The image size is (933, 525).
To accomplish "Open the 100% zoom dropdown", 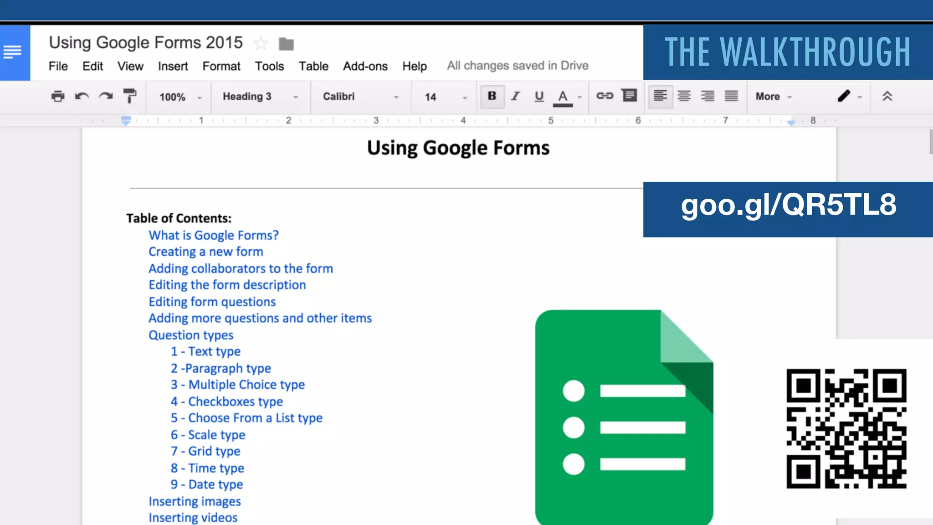I will coord(180,97).
